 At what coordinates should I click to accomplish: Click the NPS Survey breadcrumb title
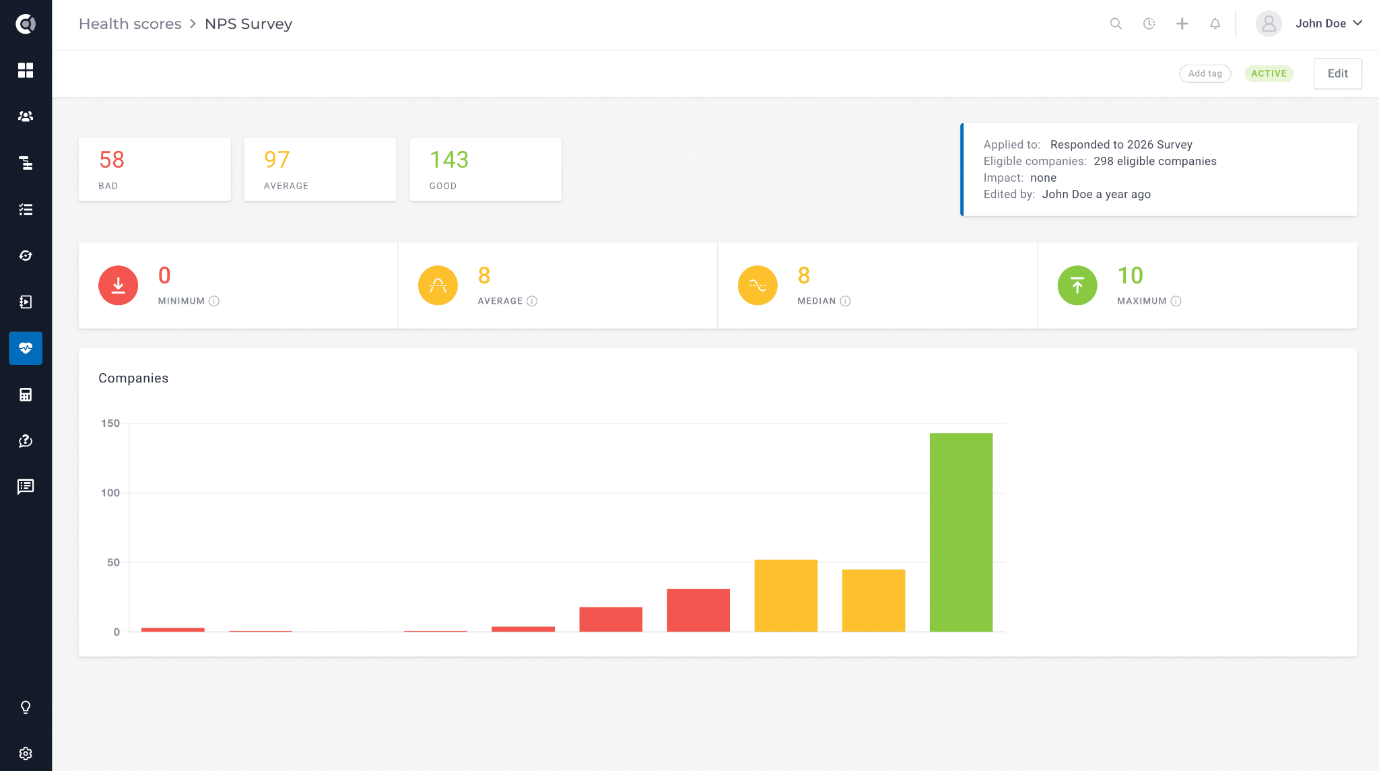(x=248, y=24)
